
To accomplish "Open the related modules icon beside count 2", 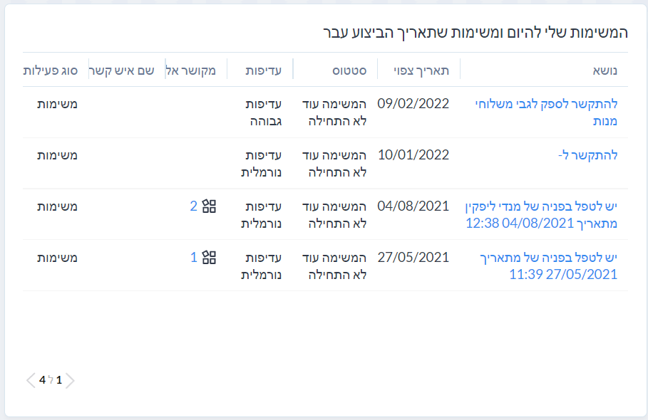I will coord(209,206).
